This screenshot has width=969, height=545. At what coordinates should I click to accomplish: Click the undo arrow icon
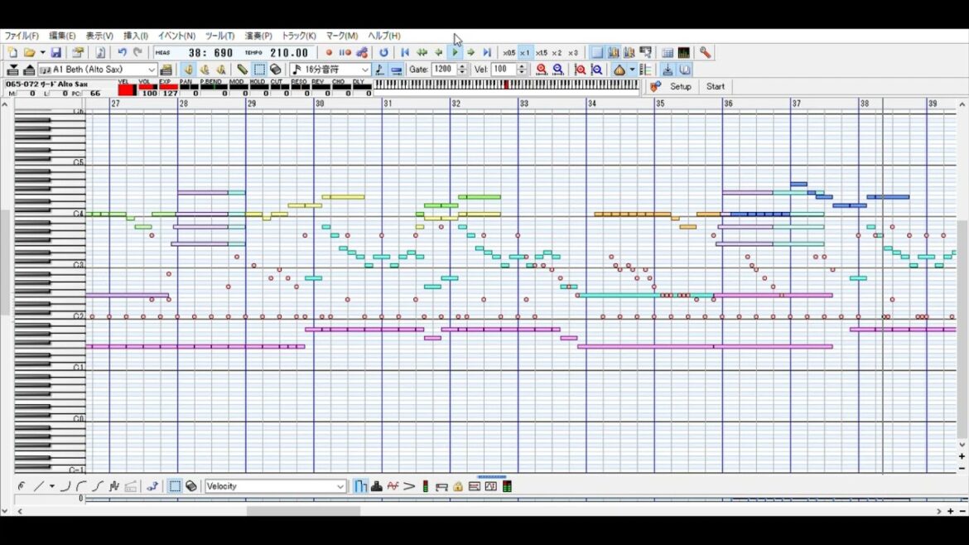[122, 53]
